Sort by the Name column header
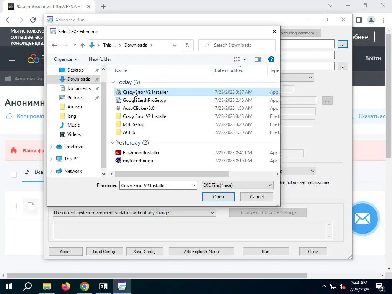392x294 pixels. 121,70
